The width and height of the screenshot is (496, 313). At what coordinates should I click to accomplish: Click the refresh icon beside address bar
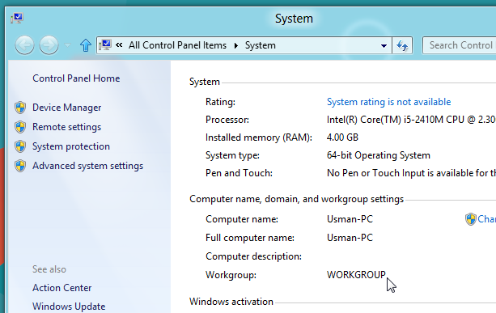point(402,45)
